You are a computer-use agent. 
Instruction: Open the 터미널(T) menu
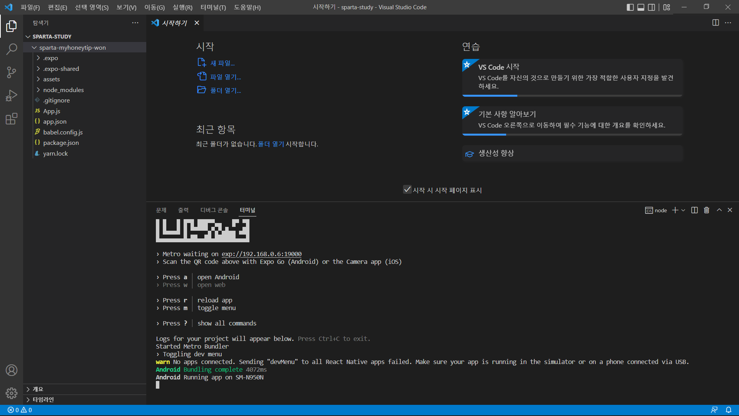coord(213,7)
